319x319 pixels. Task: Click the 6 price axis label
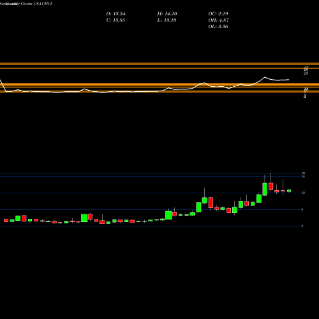click(302, 209)
